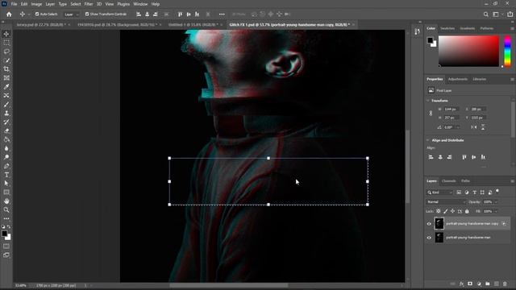The width and height of the screenshot is (516, 290).
Task: Select the Clone Stamp tool
Action: coord(6,113)
